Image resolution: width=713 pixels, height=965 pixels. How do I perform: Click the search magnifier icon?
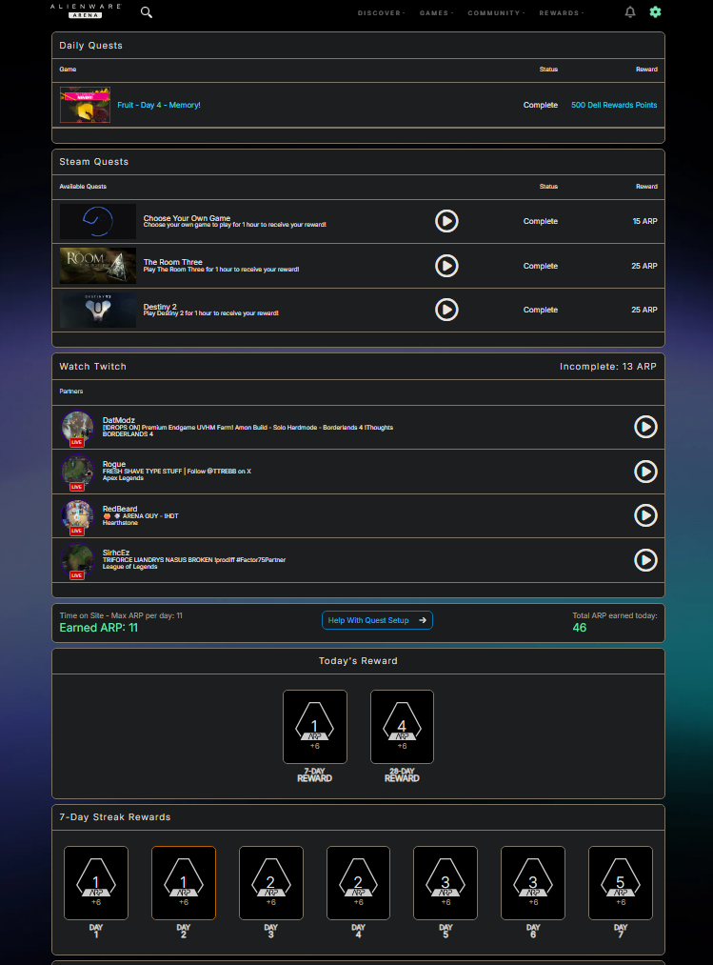click(x=147, y=12)
